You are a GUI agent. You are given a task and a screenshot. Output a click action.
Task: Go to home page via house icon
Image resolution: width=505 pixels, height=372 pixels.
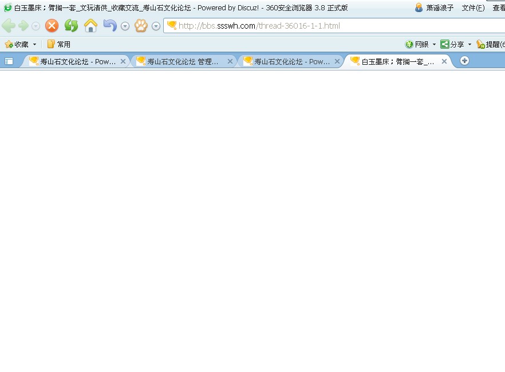tap(90, 25)
